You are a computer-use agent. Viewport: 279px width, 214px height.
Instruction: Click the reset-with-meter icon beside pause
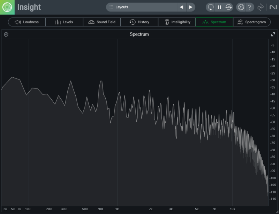(x=228, y=7)
